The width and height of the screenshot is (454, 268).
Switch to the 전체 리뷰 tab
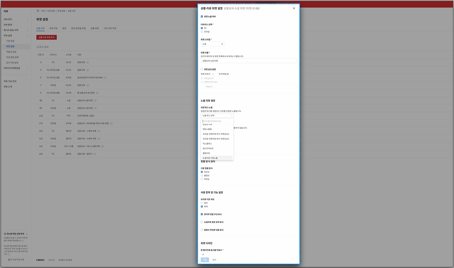[54, 28]
